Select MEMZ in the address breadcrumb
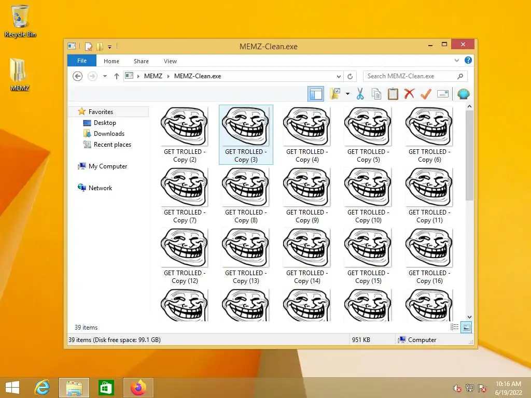Image resolution: width=531 pixels, height=398 pixels. [x=153, y=76]
